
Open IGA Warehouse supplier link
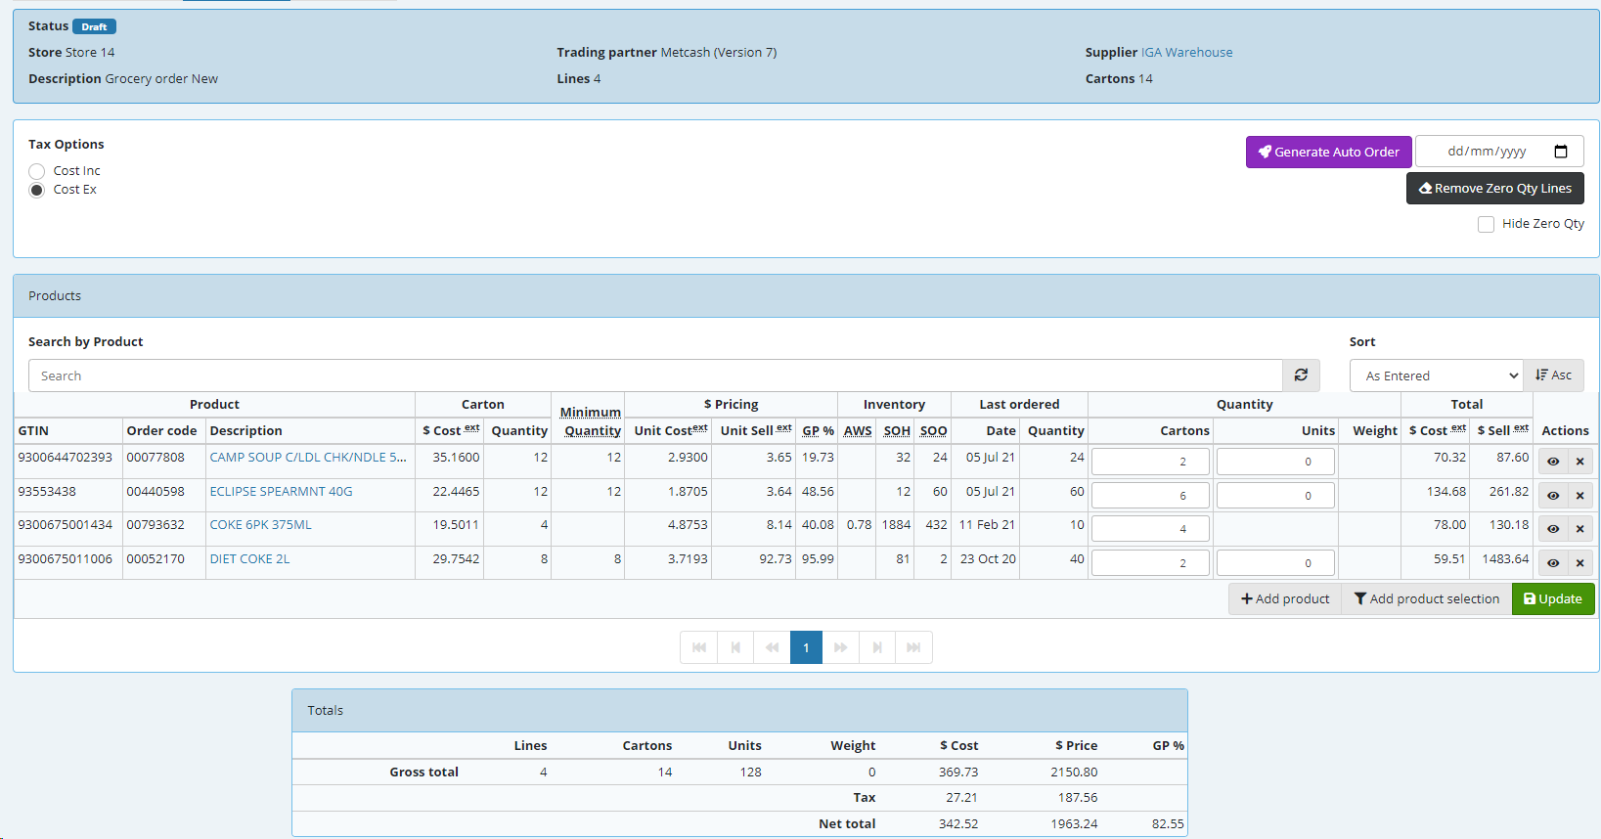[x=1186, y=53]
